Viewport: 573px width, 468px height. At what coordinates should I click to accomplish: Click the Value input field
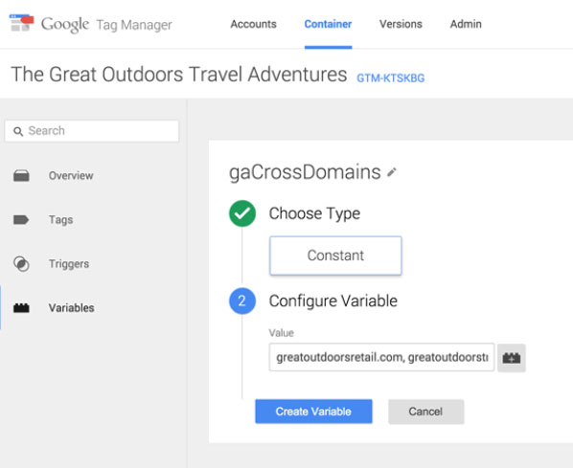381,357
